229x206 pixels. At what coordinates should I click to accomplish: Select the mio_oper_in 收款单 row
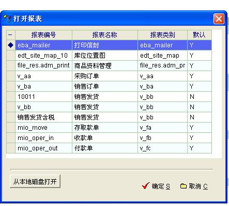(109, 138)
